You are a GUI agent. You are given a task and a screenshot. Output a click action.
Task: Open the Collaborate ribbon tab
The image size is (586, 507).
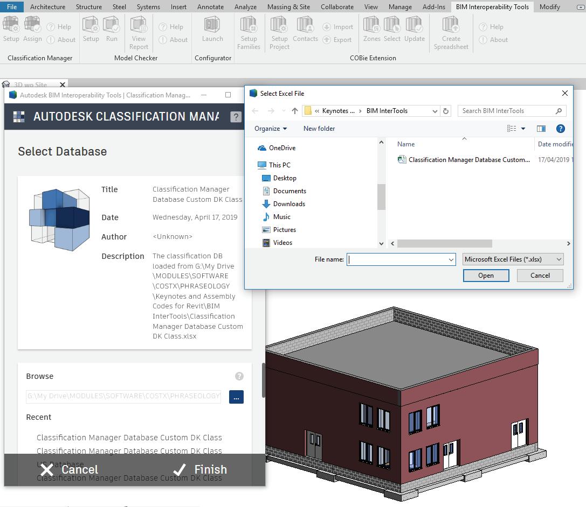pos(337,7)
